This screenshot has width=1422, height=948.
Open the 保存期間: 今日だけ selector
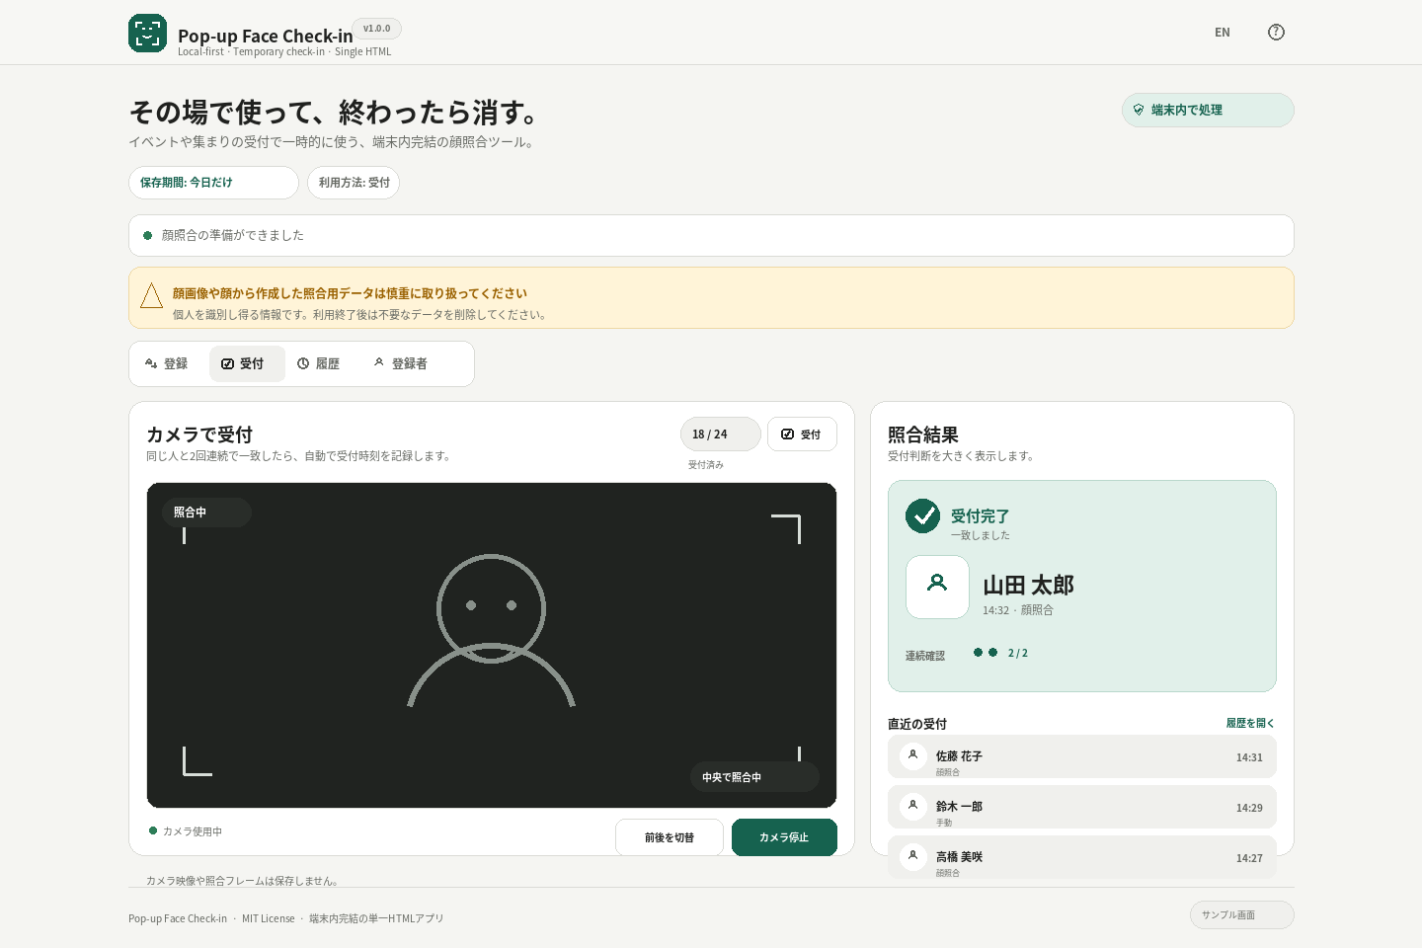[x=213, y=183]
